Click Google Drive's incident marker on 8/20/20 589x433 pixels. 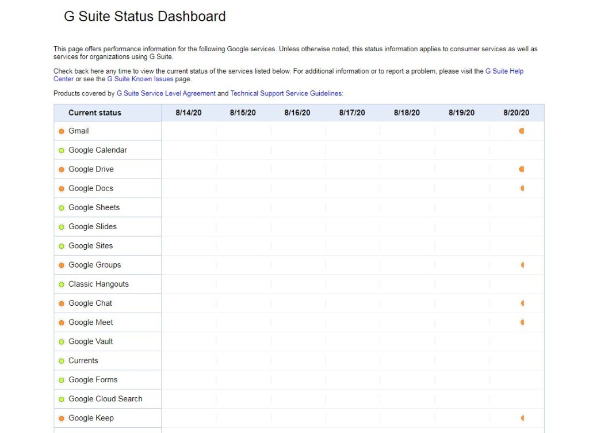click(x=521, y=169)
